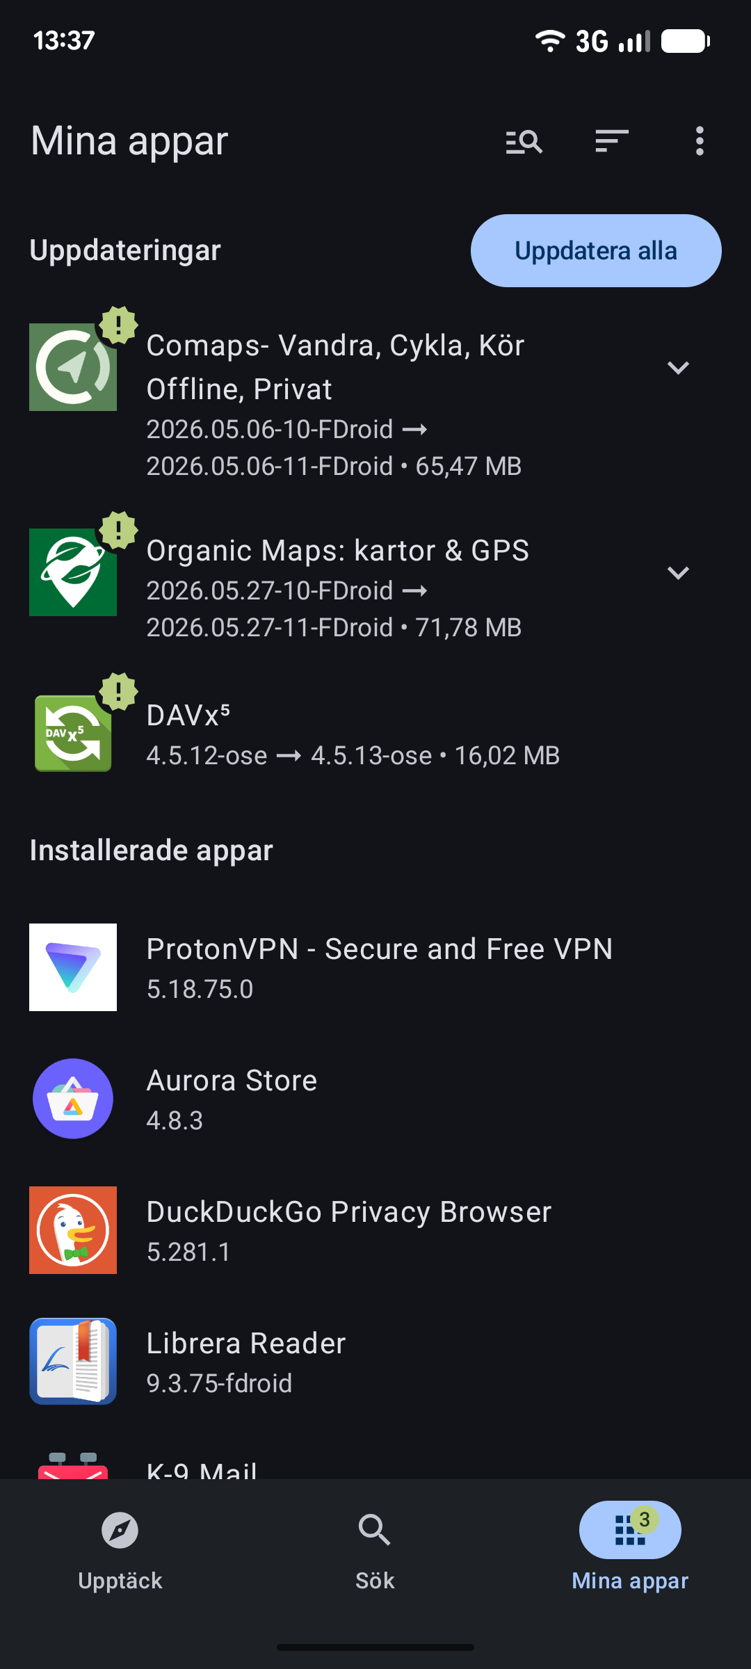Tap the ProtonVPN app icon

coord(73,967)
